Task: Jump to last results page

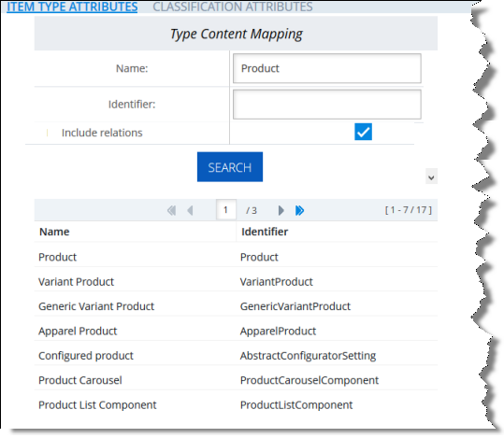Action: tap(299, 210)
